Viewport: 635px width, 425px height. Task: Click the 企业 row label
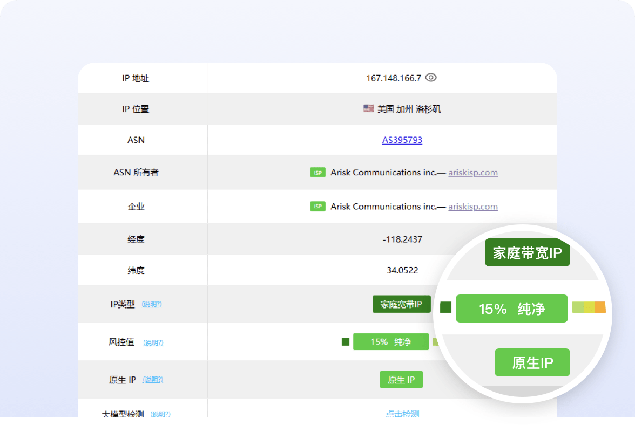[136, 207]
